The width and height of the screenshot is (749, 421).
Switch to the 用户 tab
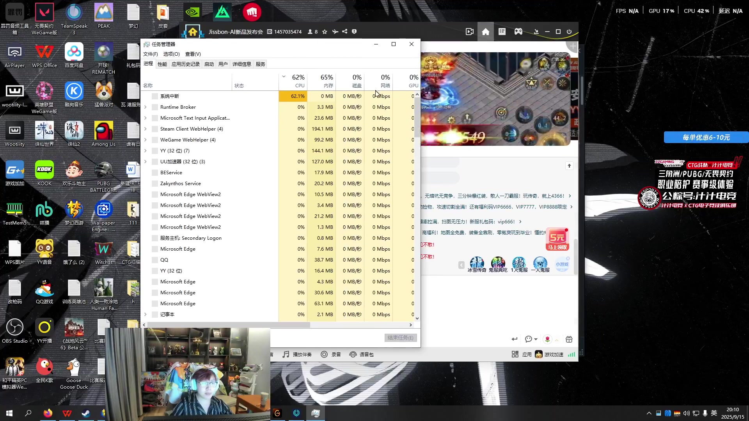(223, 64)
